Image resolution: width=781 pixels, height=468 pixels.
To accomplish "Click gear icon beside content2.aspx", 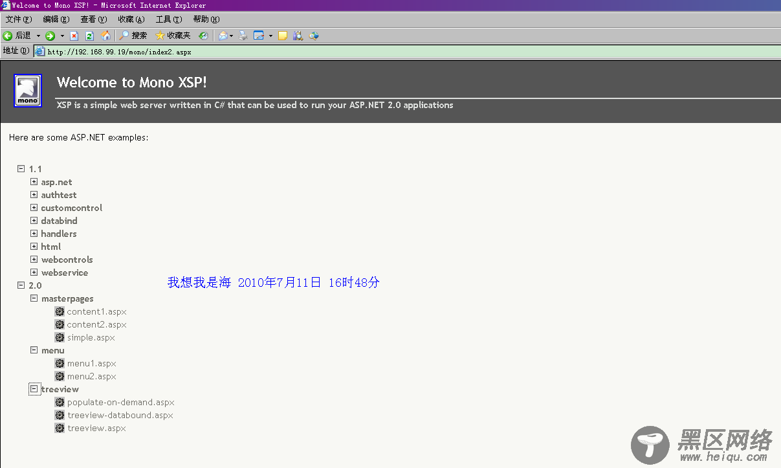I will coord(60,324).
